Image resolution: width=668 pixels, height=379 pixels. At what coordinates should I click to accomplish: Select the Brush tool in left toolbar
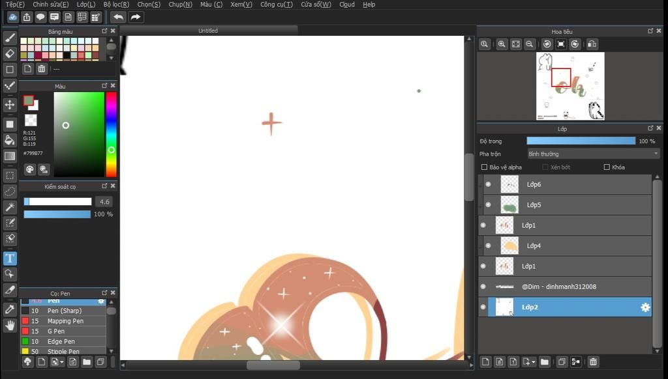coord(10,37)
